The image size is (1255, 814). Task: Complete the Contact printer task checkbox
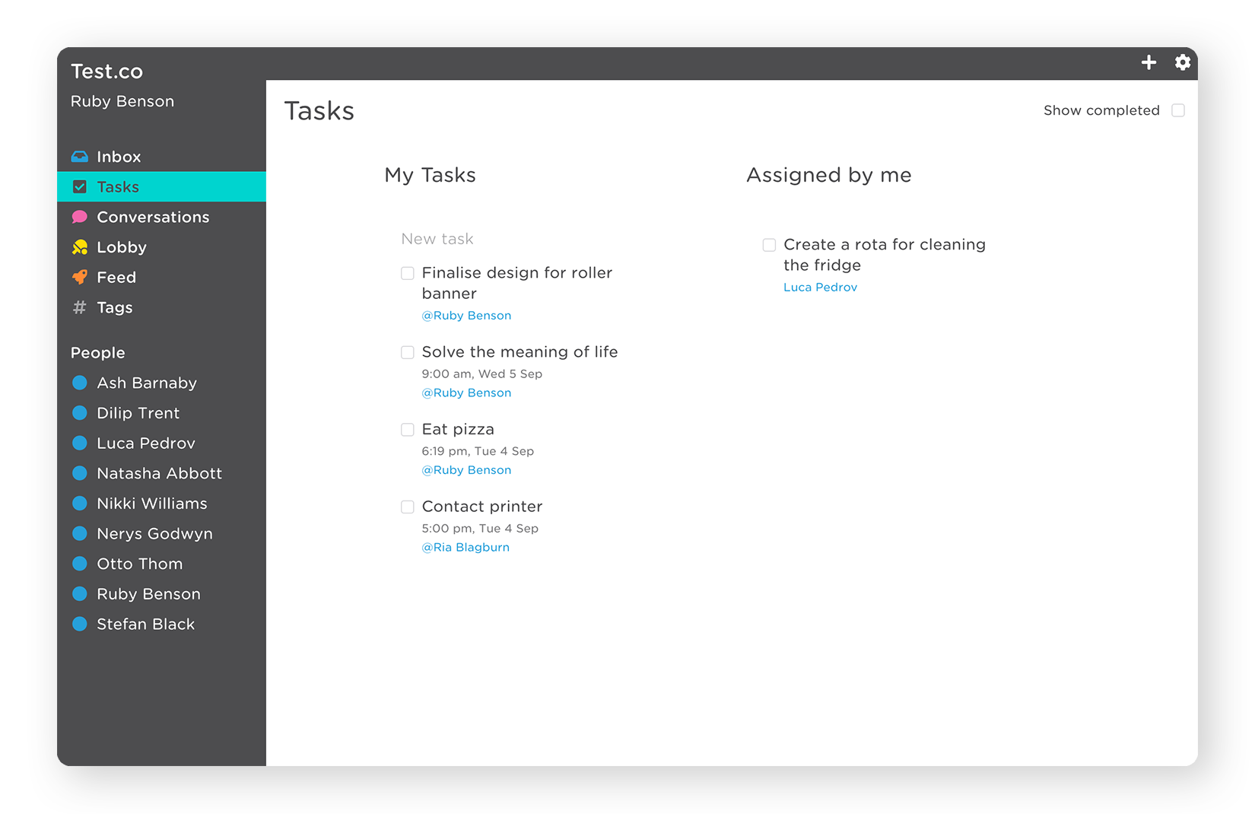pyautogui.click(x=408, y=507)
